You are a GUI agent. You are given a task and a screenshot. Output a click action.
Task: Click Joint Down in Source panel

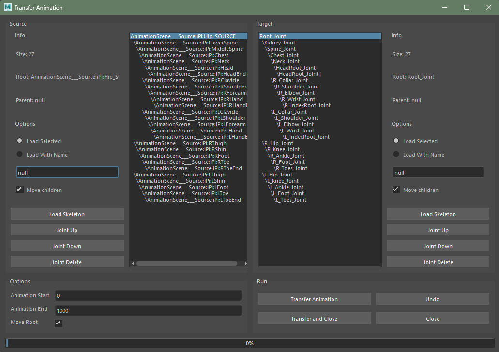(x=67, y=246)
